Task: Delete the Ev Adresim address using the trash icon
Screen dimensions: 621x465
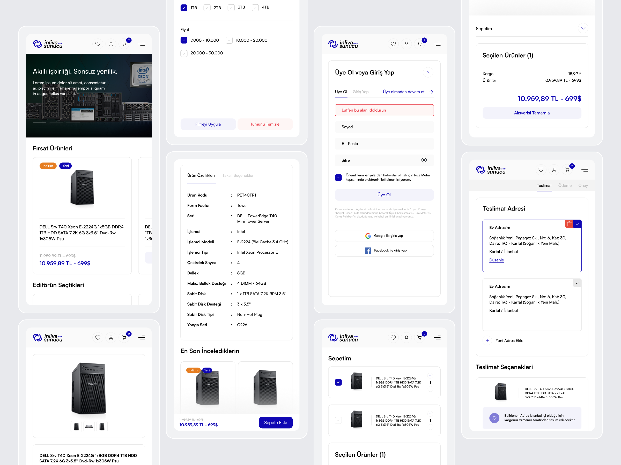Action: tap(569, 224)
